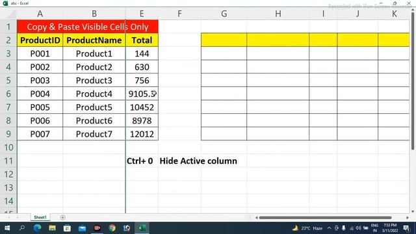
Task: Click the microphone tray icon
Action: tap(344, 228)
